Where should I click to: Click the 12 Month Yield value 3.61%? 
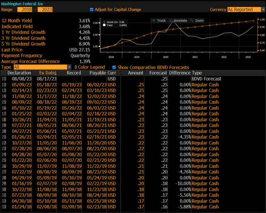coord(84,21)
